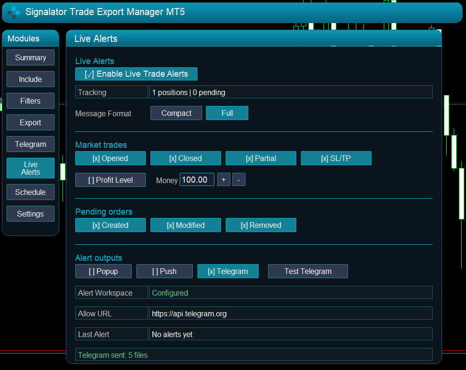Enable the Profit Level alert
The image size is (466, 370).
[x=110, y=180]
